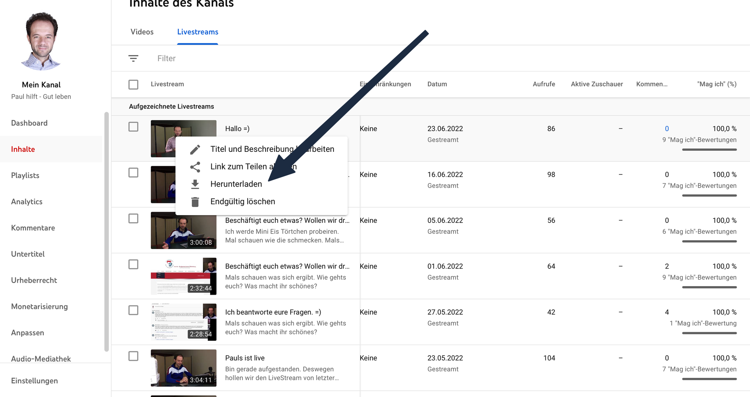Open Einstellungen at sidebar bottom

pyautogui.click(x=34, y=381)
